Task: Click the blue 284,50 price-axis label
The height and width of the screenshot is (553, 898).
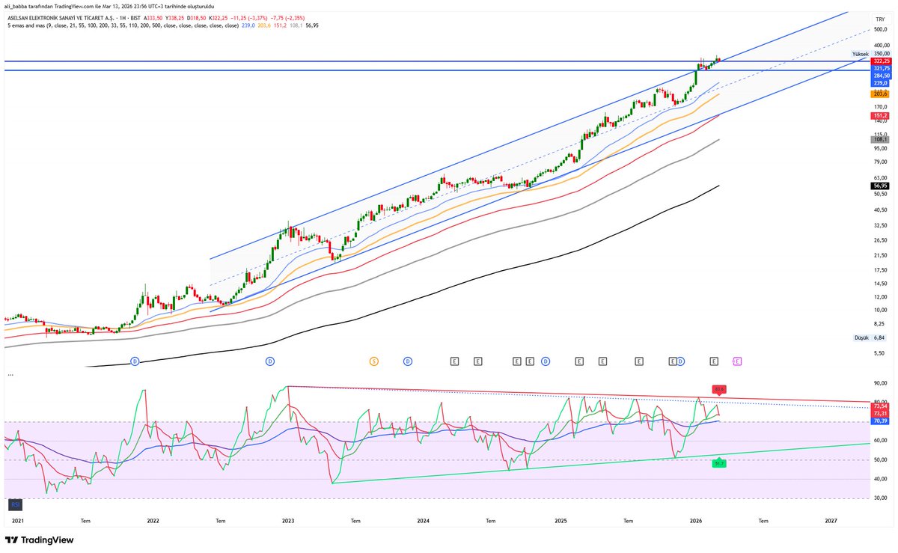Action: [x=880, y=76]
